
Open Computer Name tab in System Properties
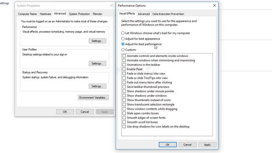pyautogui.click(x=27, y=14)
